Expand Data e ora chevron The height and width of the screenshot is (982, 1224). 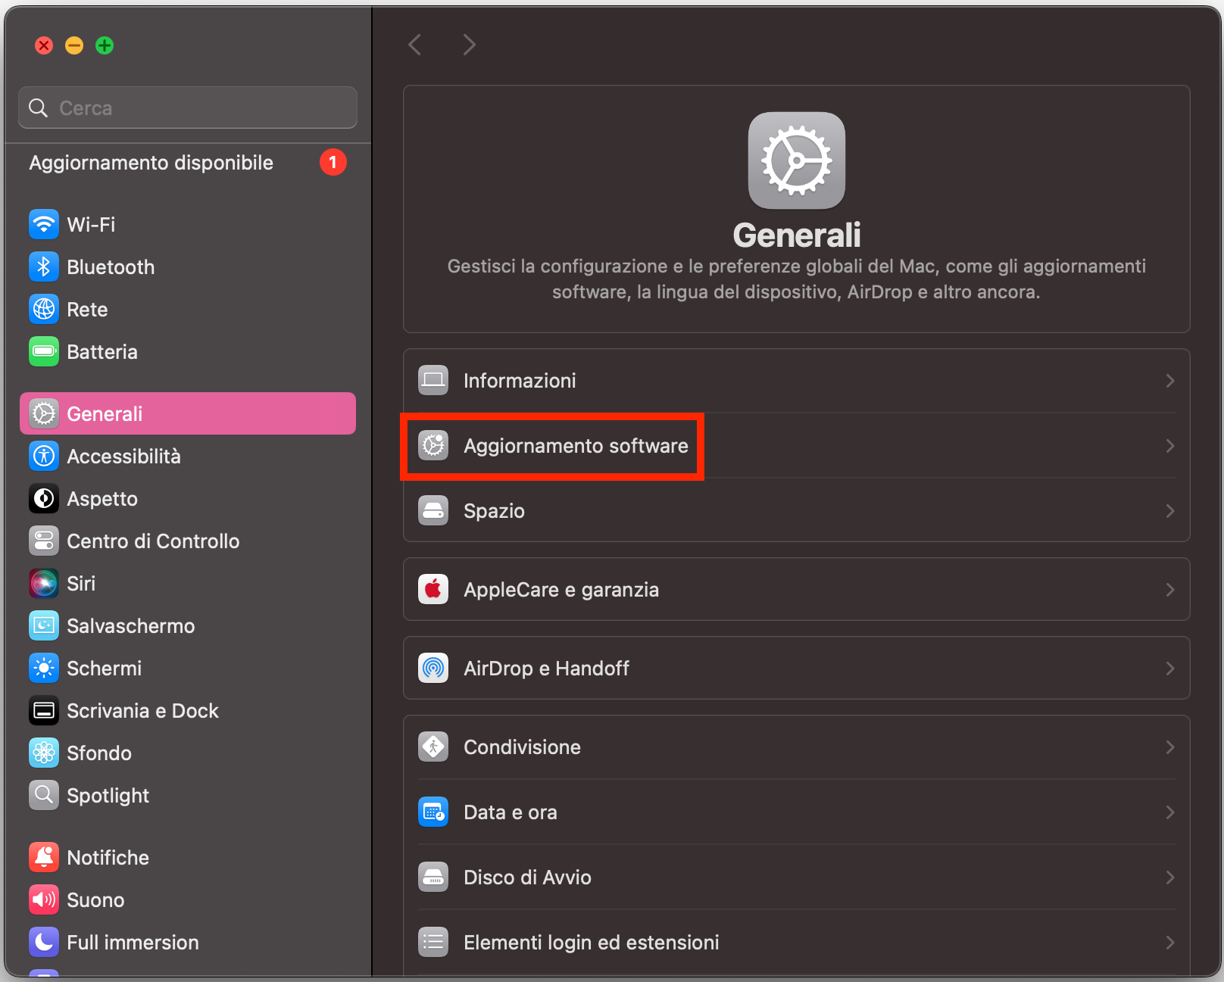[x=1170, y=812]
